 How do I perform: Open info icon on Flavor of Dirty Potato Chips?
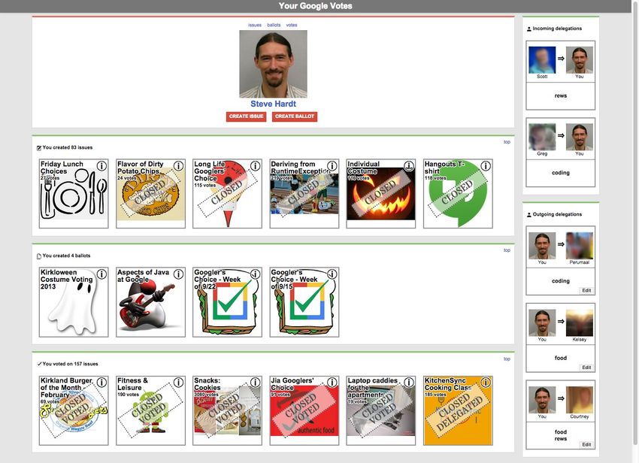click(178, 166)
